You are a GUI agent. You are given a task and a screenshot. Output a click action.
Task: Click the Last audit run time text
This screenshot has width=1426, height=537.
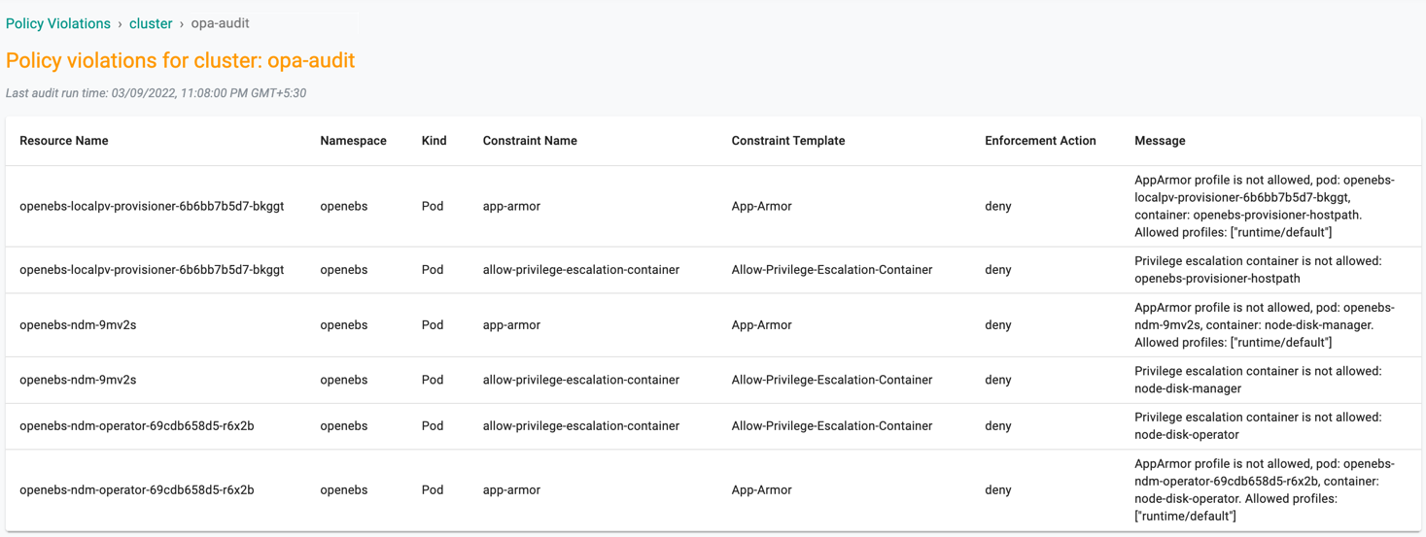coord(156,93)
